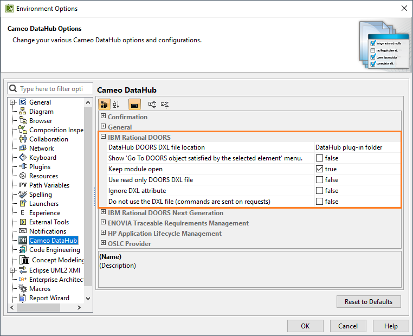Click the OK button
The image size is (413, 336).
click(305, 326)
